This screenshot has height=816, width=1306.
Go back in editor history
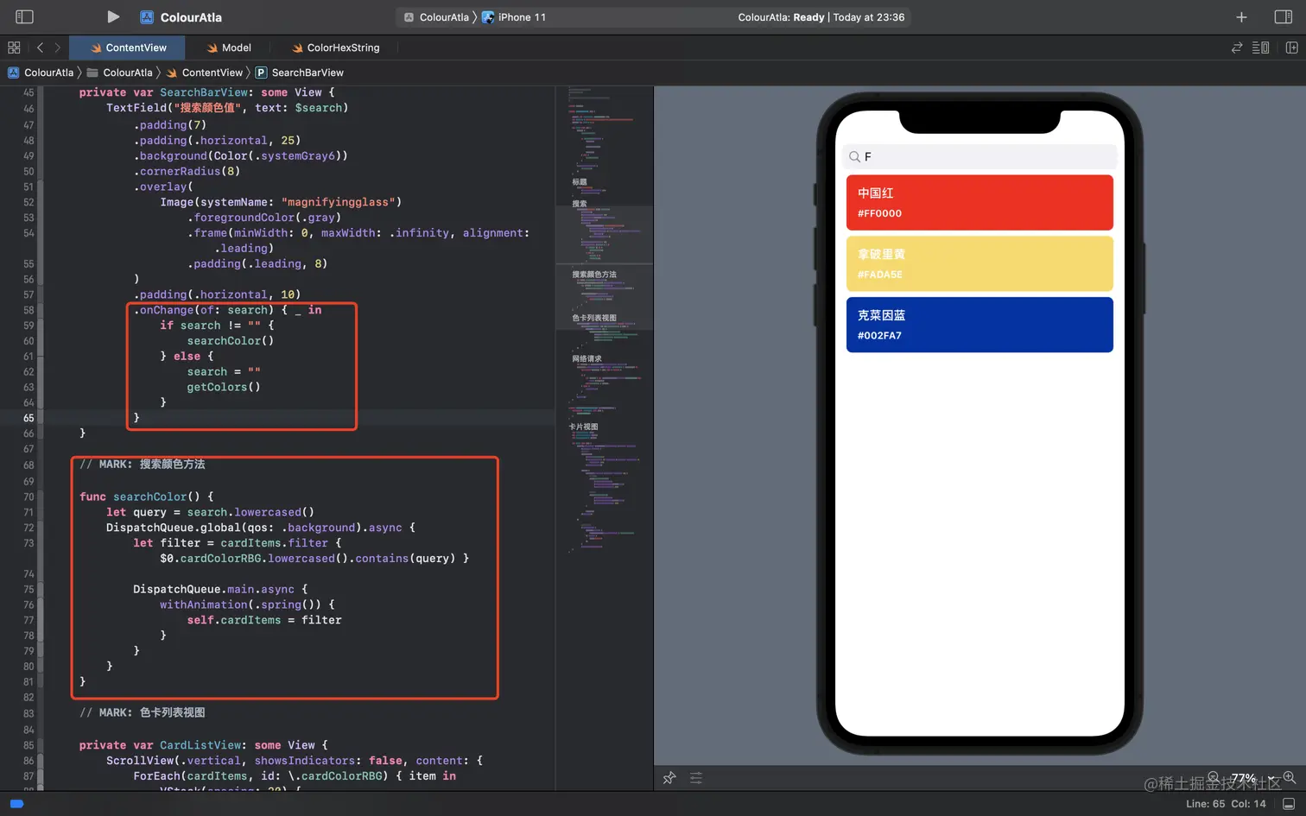(40, 47)
